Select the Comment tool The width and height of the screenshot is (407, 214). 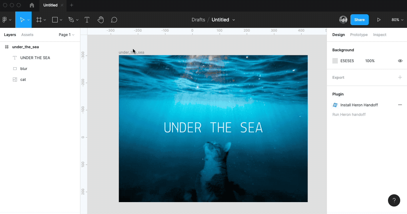pyautogui.click(x=114, y=20)
